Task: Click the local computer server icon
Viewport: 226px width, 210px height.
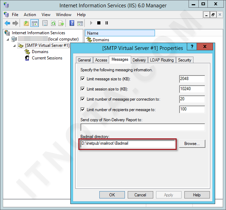Action: pos(14,39)
